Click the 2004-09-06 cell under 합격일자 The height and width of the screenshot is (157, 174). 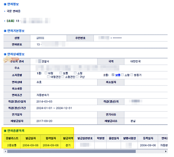coord(51,145)
